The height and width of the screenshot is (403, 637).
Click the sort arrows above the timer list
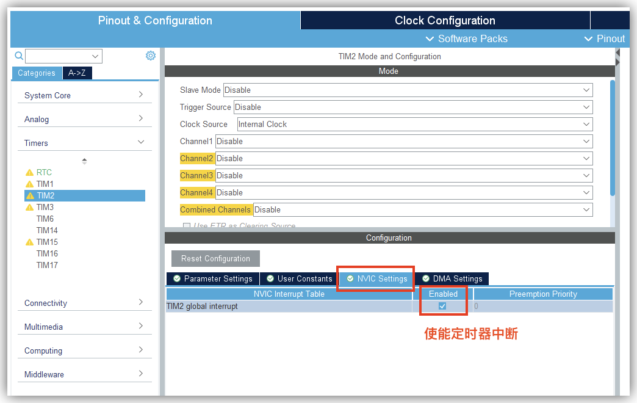click(84, 161)
